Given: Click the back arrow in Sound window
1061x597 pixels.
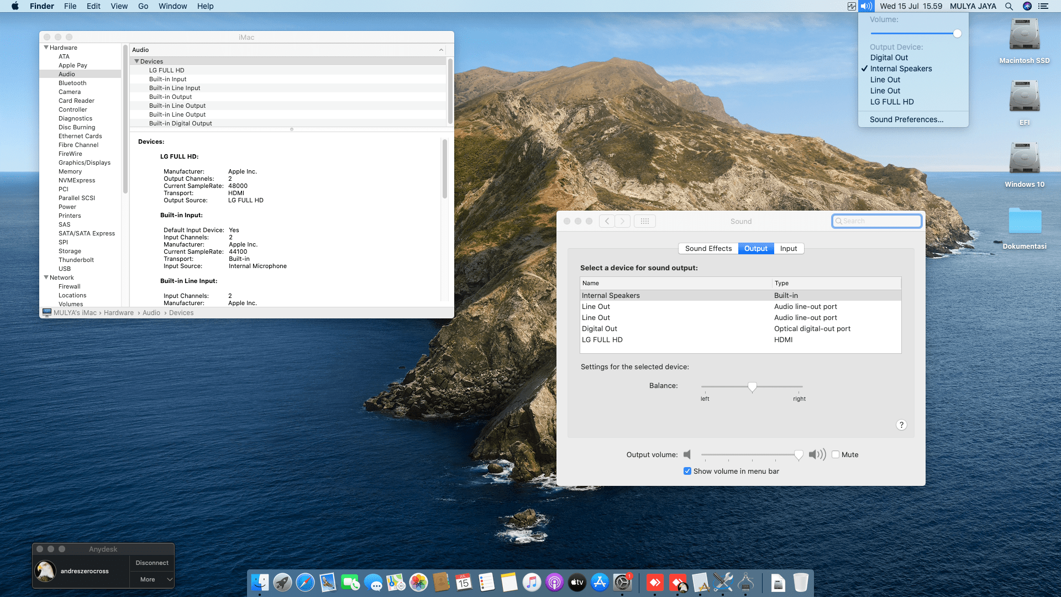Looking at the screenshot, I should [x=607, y=221].
